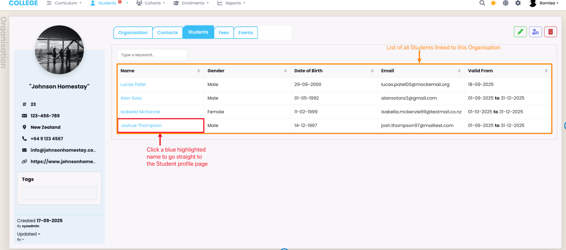Open Lucas Patel student profile

coord(133,84)
